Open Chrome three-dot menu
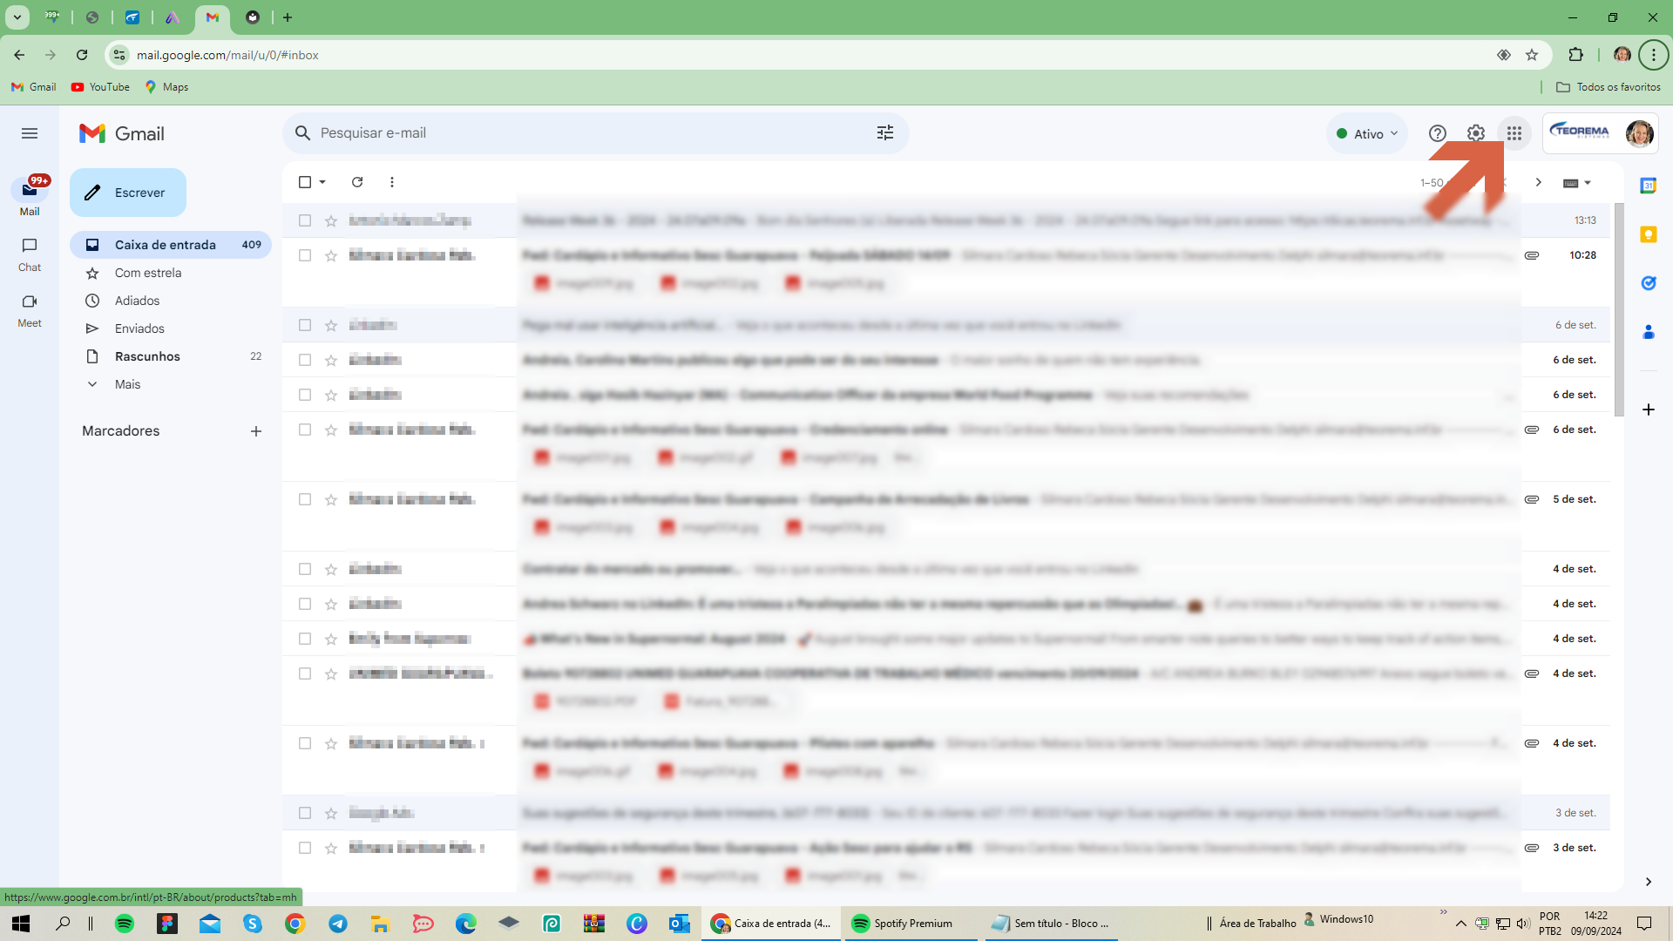 pos(1653,55)
